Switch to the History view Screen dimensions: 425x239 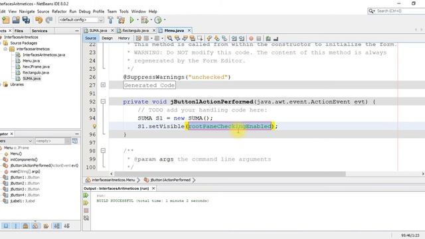124,39
